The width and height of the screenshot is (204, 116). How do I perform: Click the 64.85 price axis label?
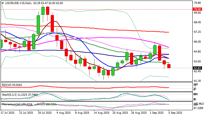tap(198, 52)
